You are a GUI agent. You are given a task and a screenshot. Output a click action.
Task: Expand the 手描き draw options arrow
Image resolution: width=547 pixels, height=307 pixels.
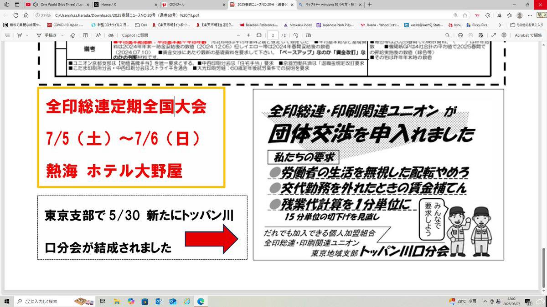[62, 35]
